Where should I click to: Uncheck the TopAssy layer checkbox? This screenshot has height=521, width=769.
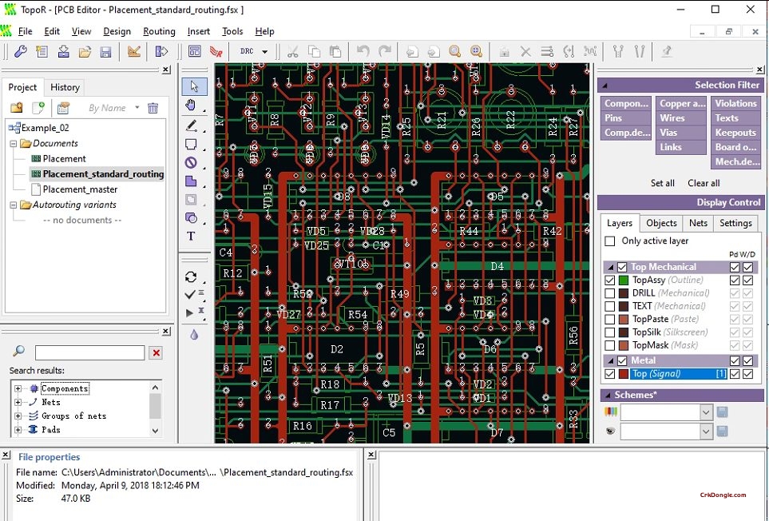click(610, 280)
